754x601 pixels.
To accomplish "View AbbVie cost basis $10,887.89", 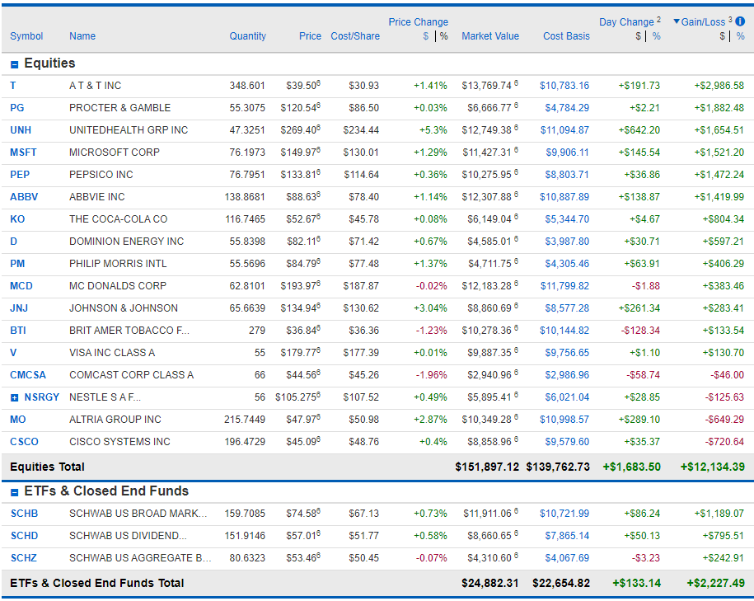I will pyautogui.click(x=564, y=197).
